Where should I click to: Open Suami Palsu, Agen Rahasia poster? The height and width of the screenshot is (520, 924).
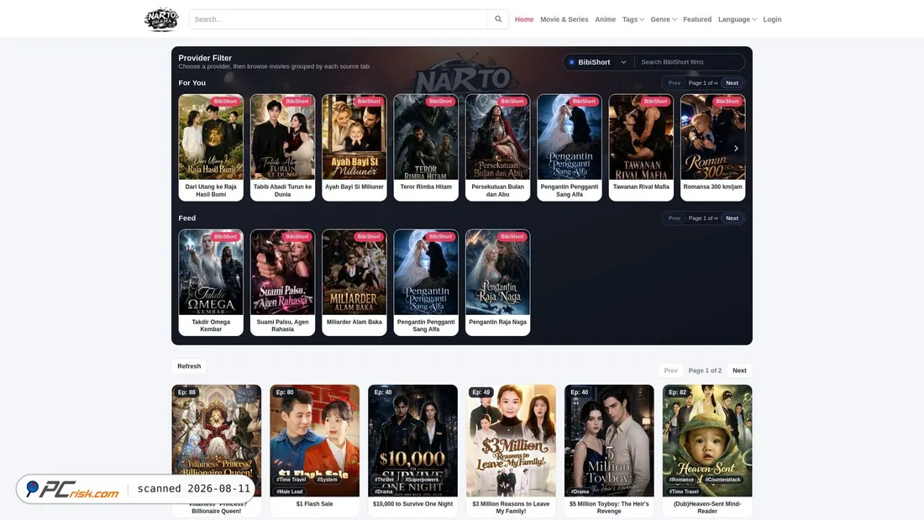(x=283, y=272)
